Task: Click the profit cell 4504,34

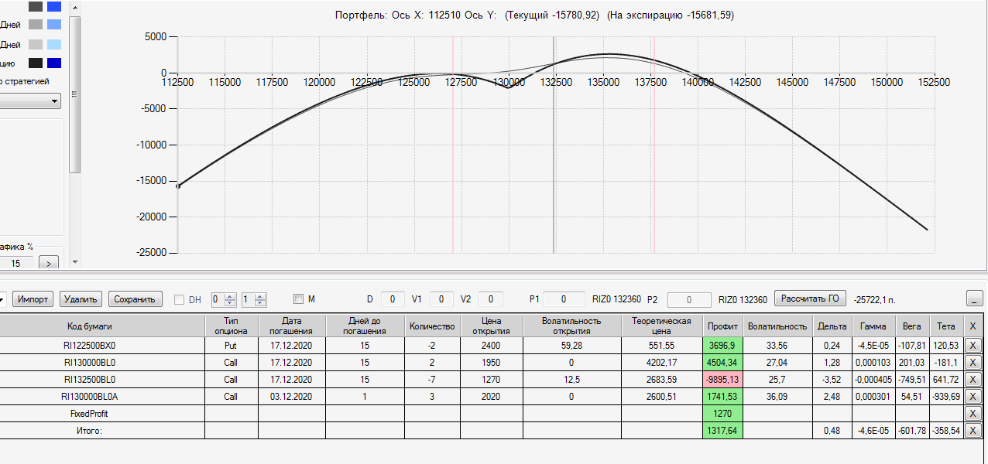Action: tap(722, 363)
